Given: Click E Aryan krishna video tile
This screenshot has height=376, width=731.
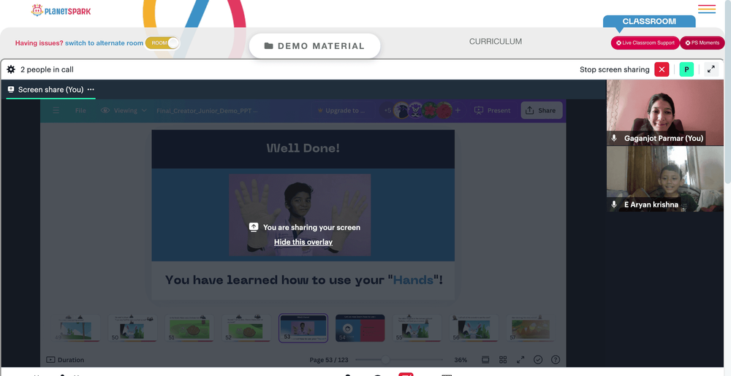Looking at the screenshot, I should tap(665, 179).
